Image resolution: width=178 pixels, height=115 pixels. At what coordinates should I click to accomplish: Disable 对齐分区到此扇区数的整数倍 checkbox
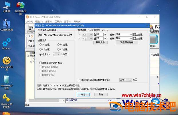tap(79, 80)
